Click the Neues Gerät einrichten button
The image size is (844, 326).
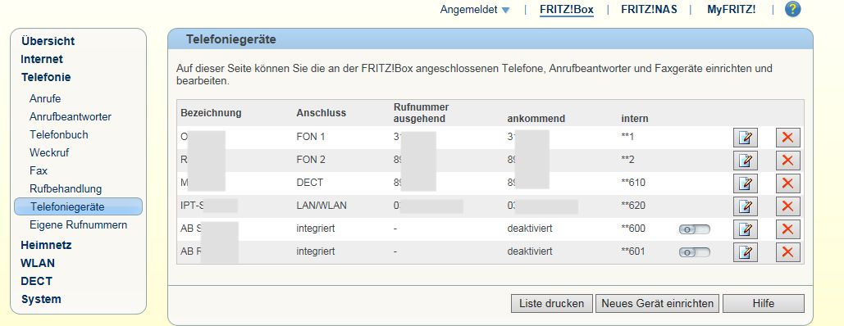[657, 303]
